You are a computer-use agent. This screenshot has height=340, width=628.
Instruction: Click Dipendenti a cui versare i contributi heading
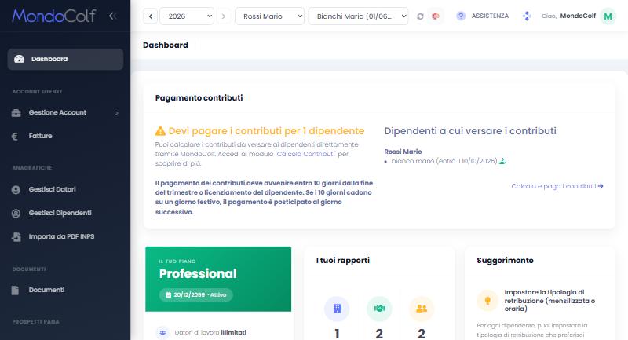pyautogui.click(x=470, y=131)
